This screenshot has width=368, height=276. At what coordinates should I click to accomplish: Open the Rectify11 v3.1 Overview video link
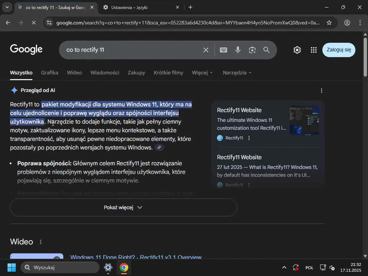136,257
